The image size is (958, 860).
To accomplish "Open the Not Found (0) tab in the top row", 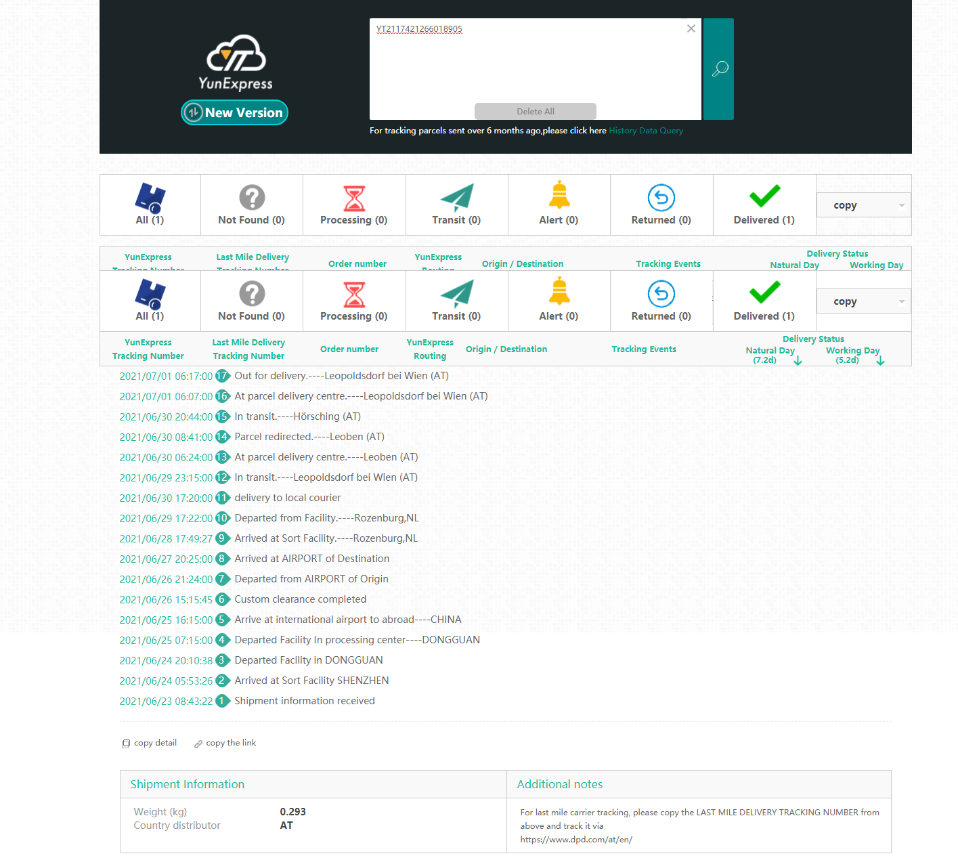I will 251,205.
